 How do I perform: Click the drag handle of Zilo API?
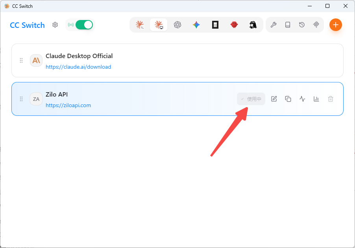[21, 99]
